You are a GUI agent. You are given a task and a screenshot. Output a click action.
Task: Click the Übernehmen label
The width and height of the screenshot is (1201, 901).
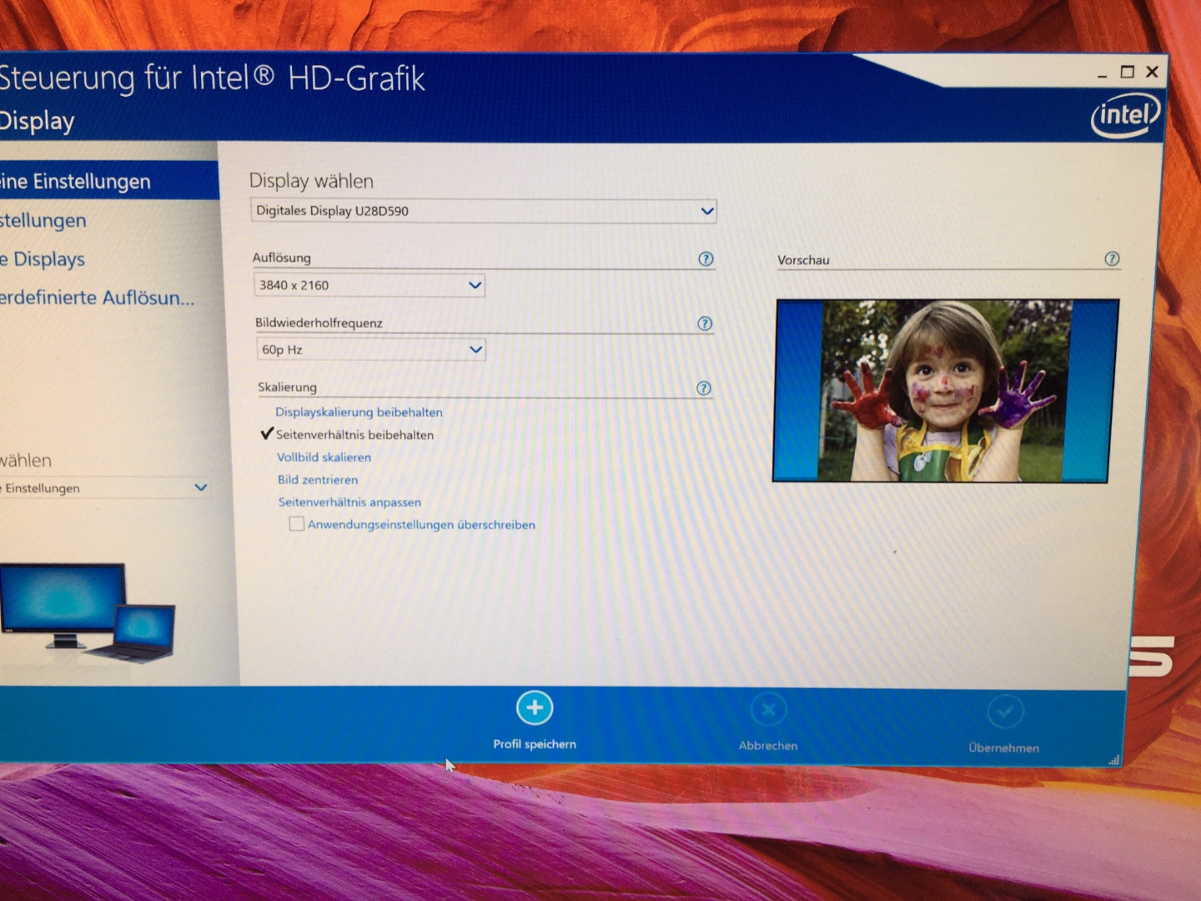1004,748
